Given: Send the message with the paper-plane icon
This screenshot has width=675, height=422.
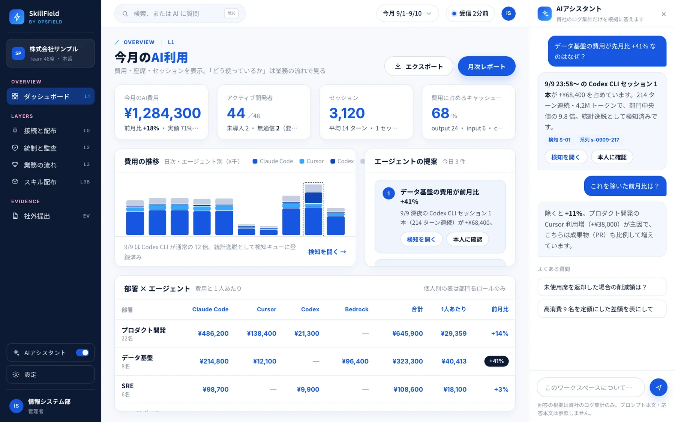Looking at the screenshot, I should point(658,387).
